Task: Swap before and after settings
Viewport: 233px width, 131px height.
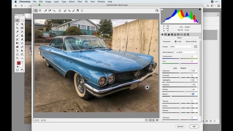Action: pos(150,120)
